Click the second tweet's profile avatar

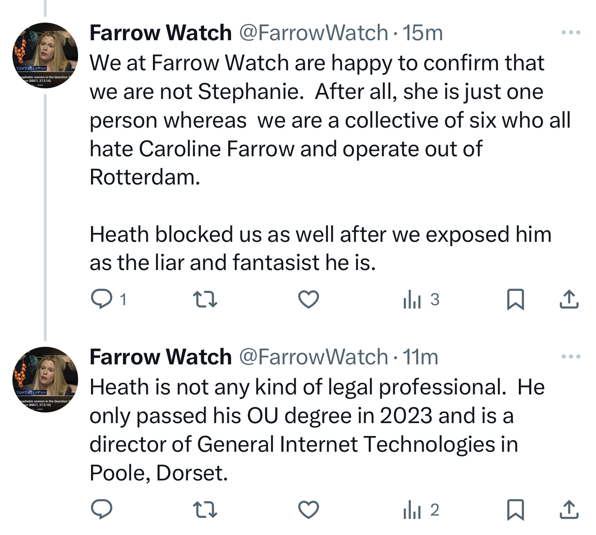pyautogui.click(x=45, y=379)
